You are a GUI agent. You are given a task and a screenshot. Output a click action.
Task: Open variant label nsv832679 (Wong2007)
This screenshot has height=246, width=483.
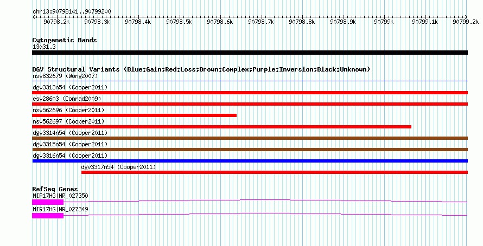[x=65, y=76]
